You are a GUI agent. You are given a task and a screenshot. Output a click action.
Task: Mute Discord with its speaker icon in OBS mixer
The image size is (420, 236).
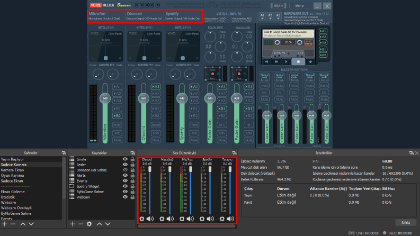[x=150, y=219]
